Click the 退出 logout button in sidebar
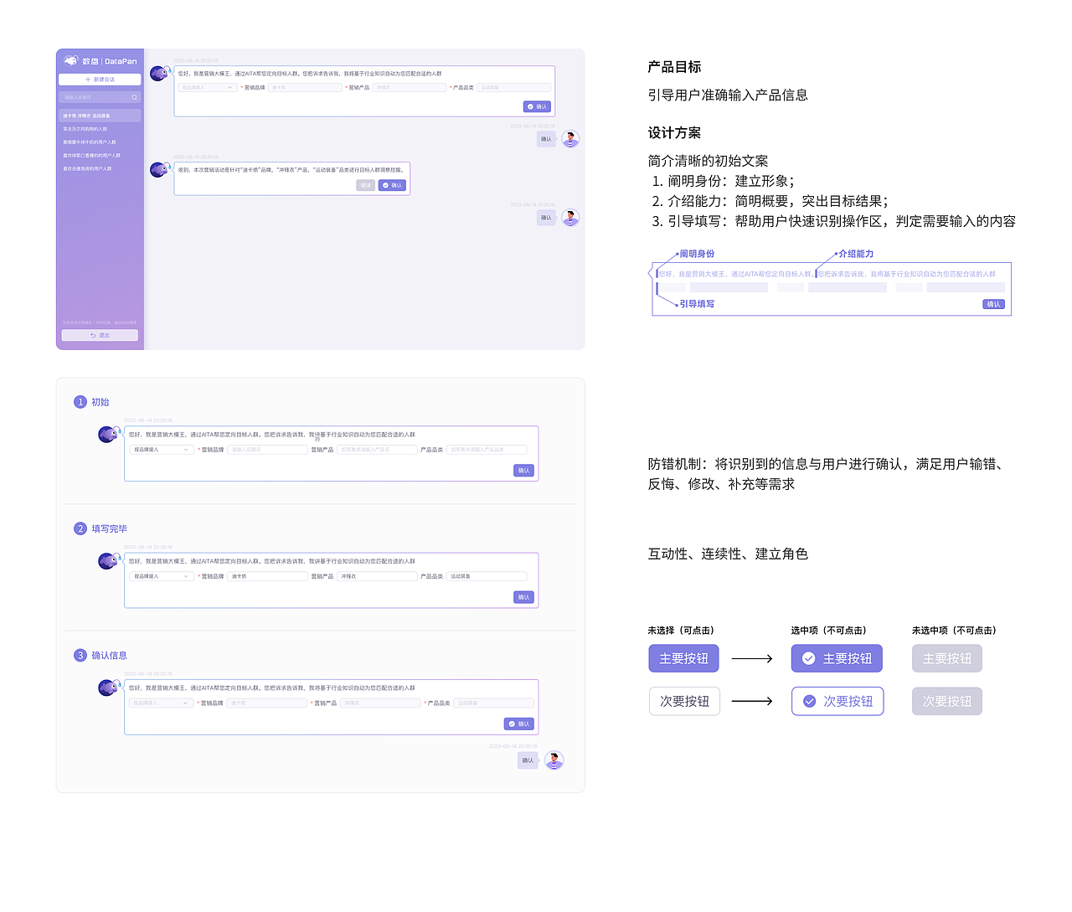The image size is (1072, 912). point(100,335)
